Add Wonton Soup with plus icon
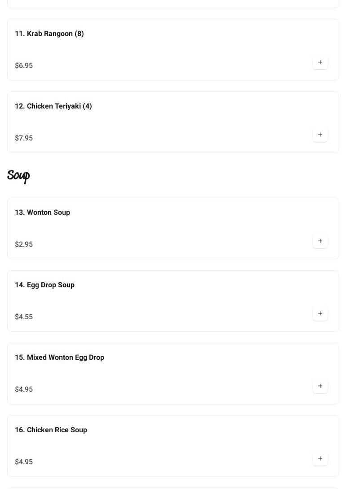 click(320, 241)
